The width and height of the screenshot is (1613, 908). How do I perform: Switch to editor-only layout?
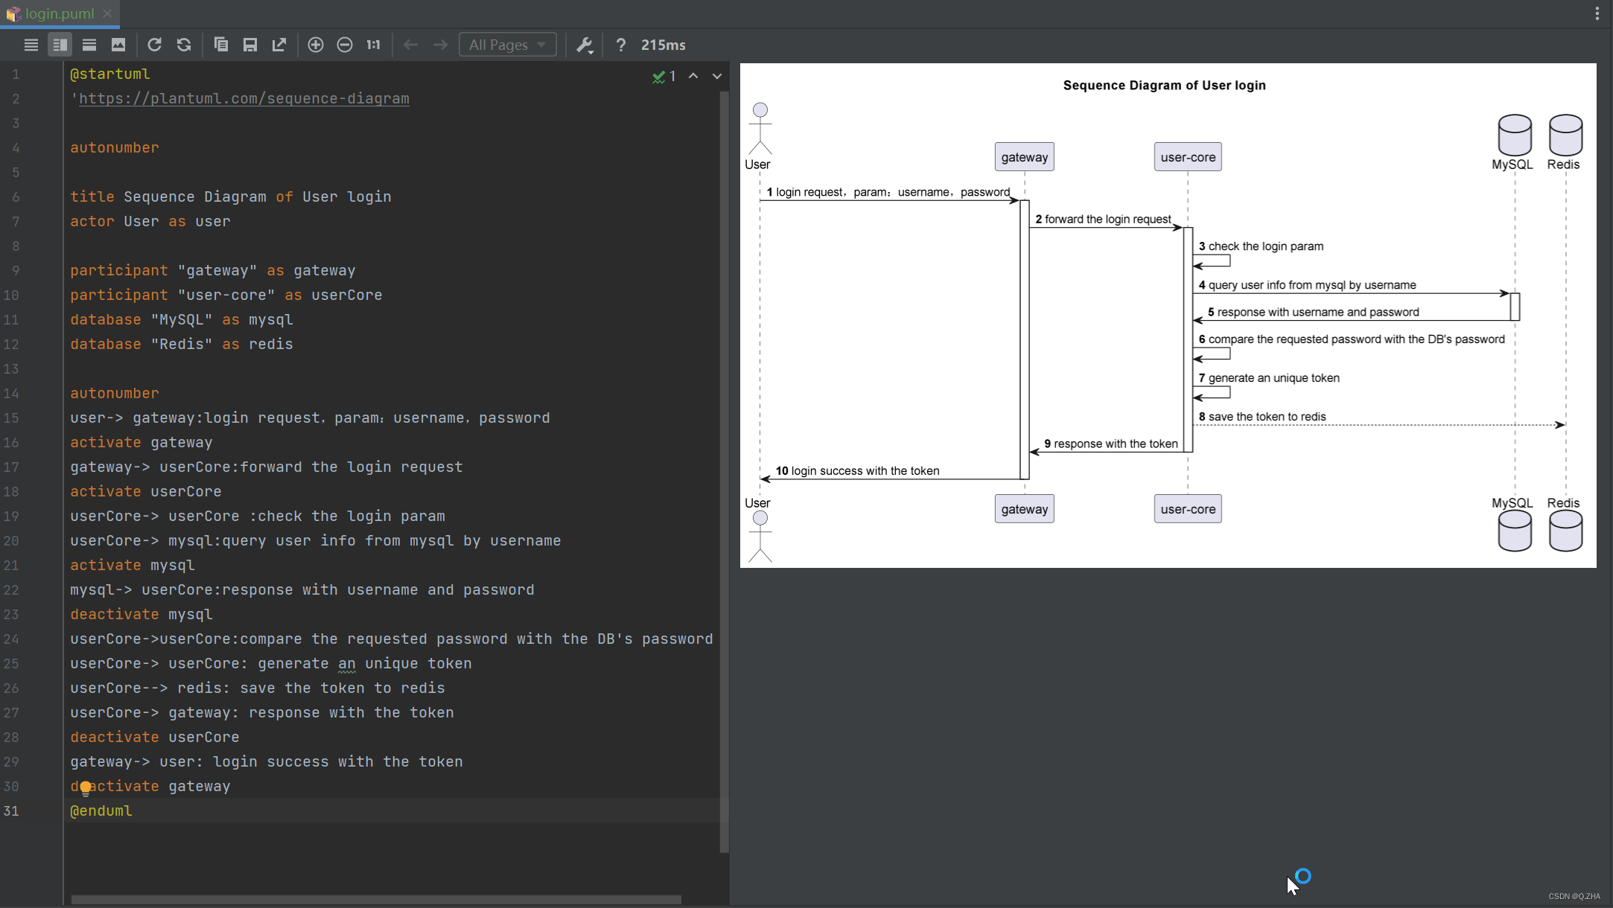pyautogui.click(x=31, y=45)
